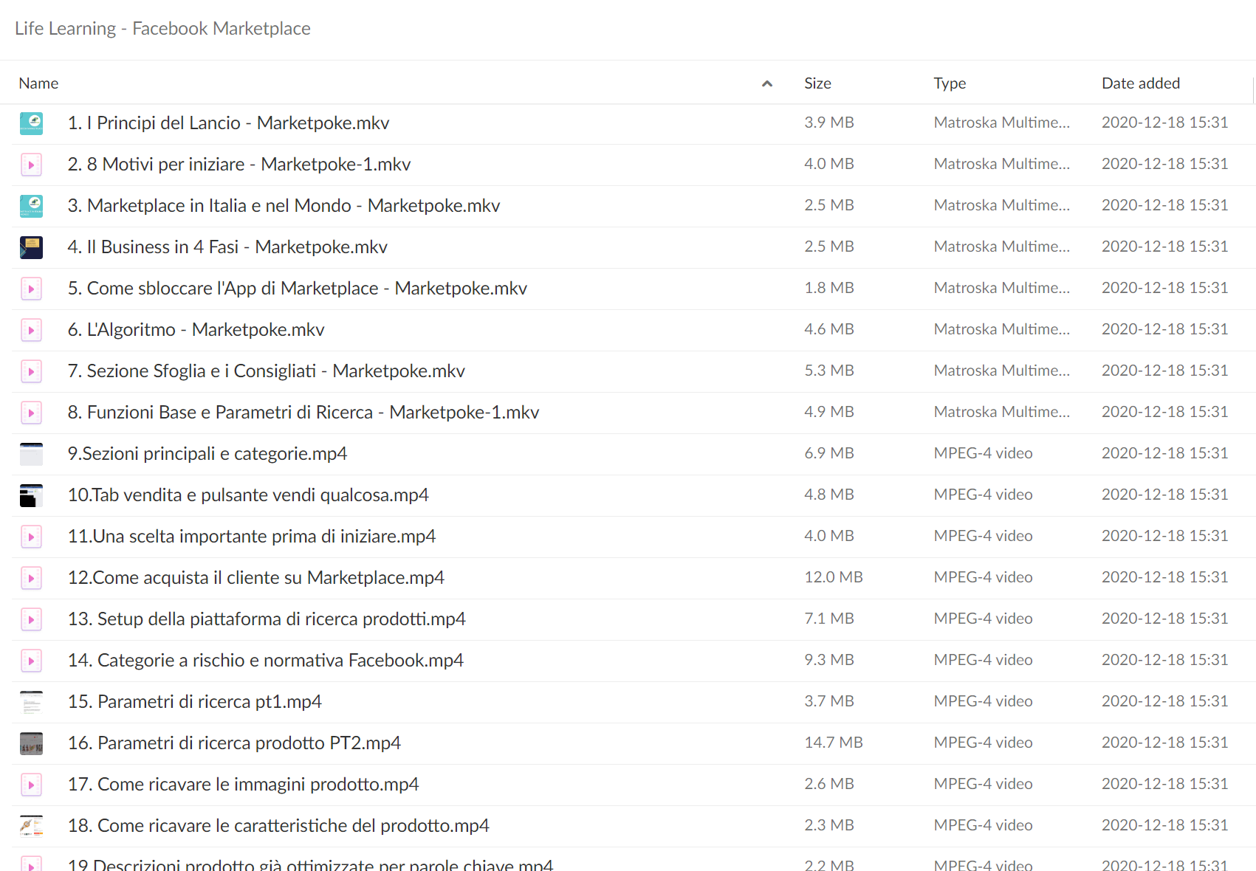Click the 5.3 MB size cell

[x=828, y=371]
